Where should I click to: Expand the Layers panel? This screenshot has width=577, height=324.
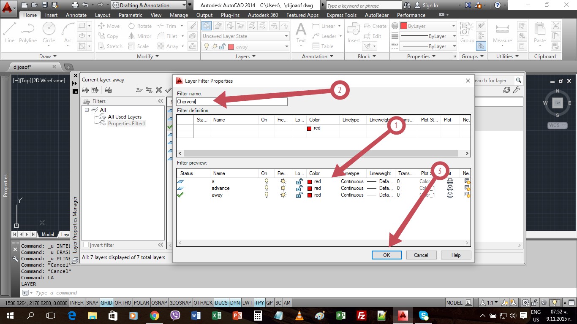245,57
